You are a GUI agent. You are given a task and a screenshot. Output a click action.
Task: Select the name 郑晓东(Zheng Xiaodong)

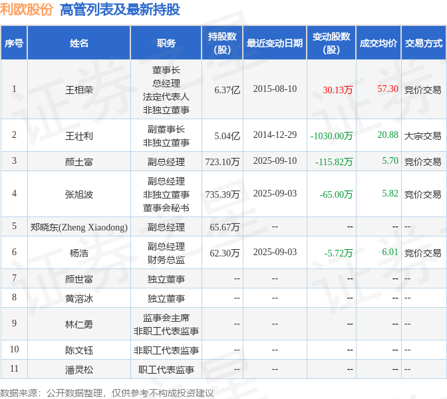coord(79,227)
